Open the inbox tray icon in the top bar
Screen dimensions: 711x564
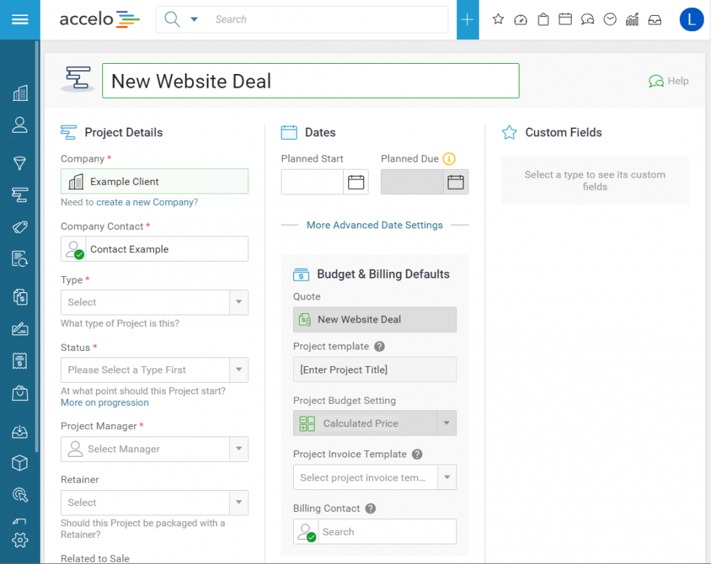654,20
